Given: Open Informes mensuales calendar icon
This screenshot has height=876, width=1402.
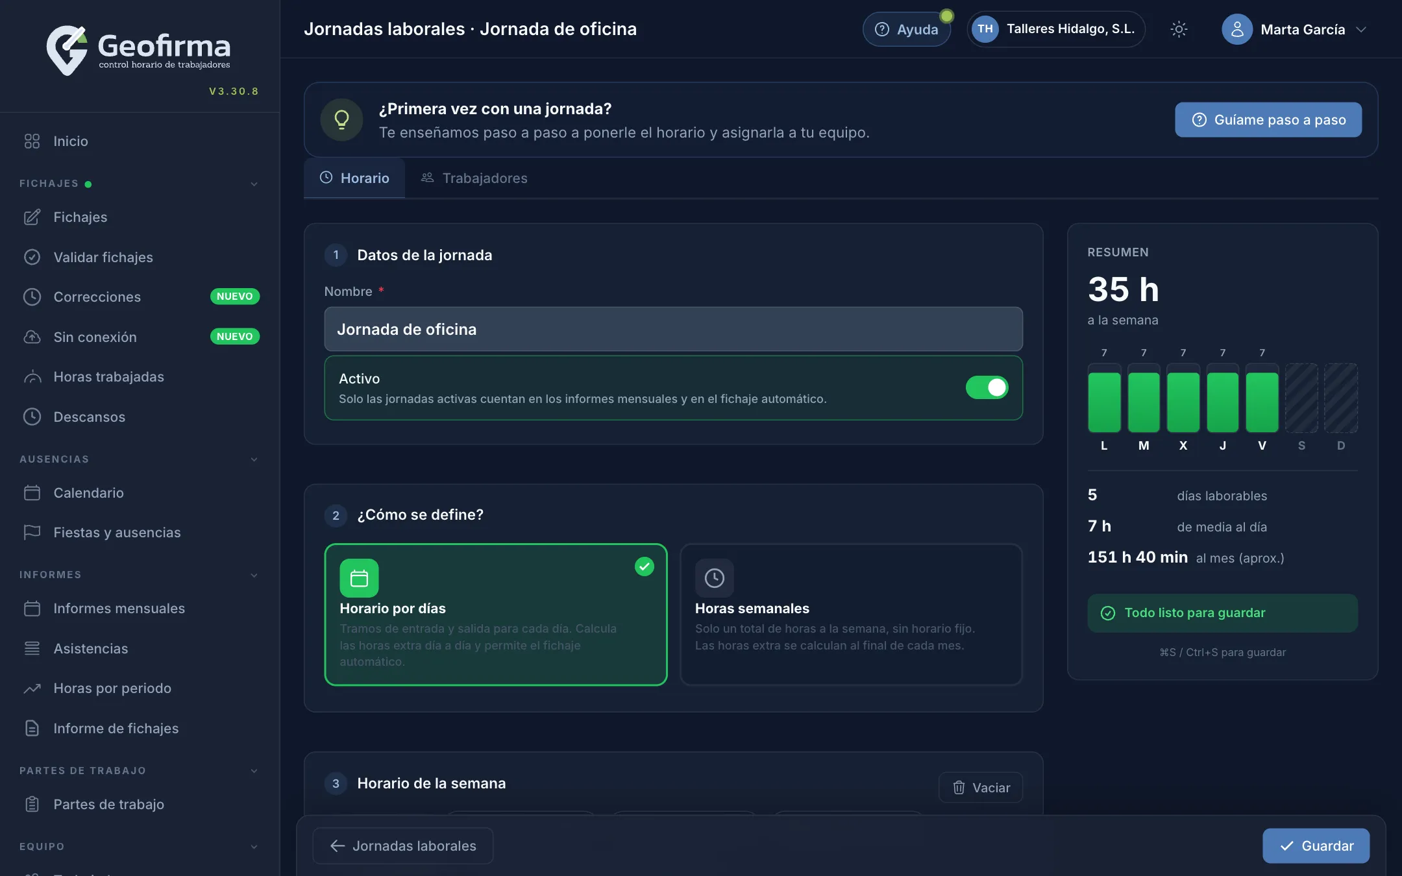Looking at the screenshot, I should [32, 608].
